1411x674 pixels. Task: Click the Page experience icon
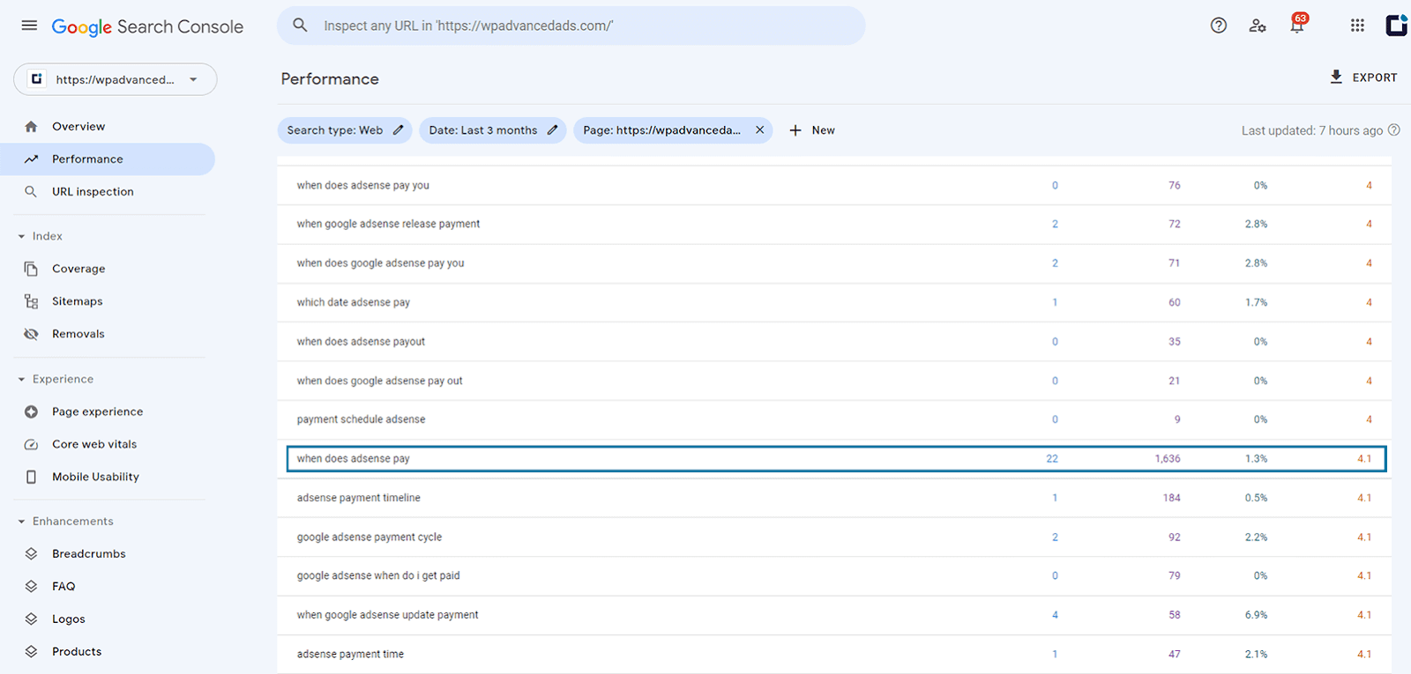coord(32,411)
